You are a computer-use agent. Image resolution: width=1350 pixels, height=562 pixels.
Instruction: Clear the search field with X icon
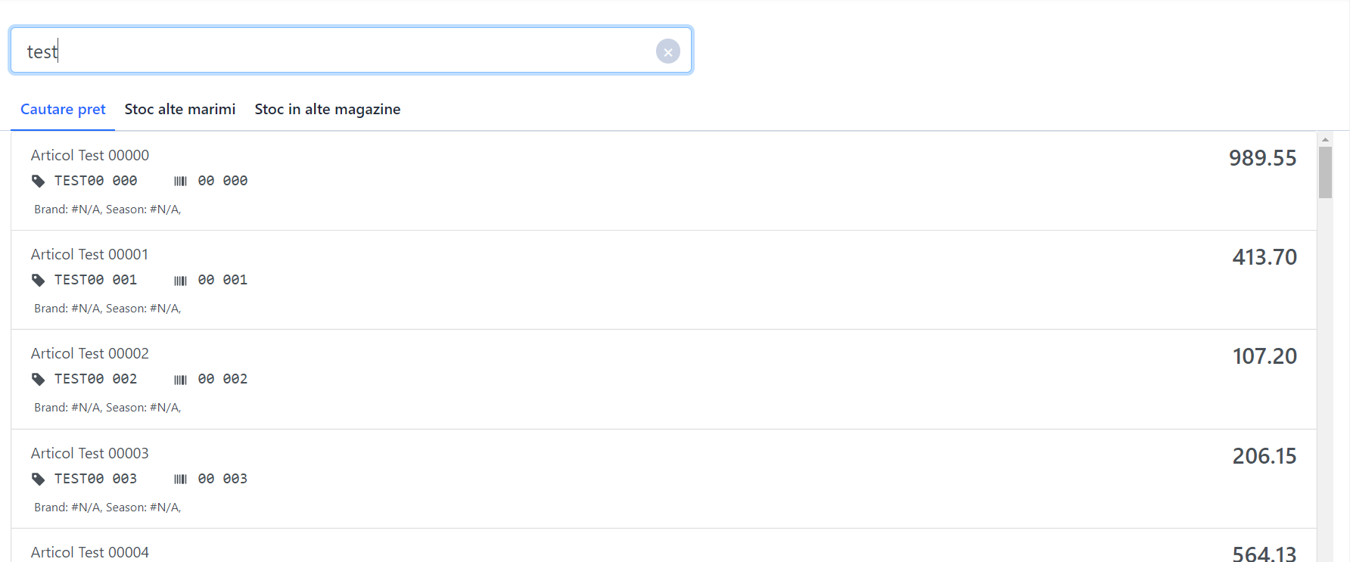pyautogui.click(x=667, y=51)
